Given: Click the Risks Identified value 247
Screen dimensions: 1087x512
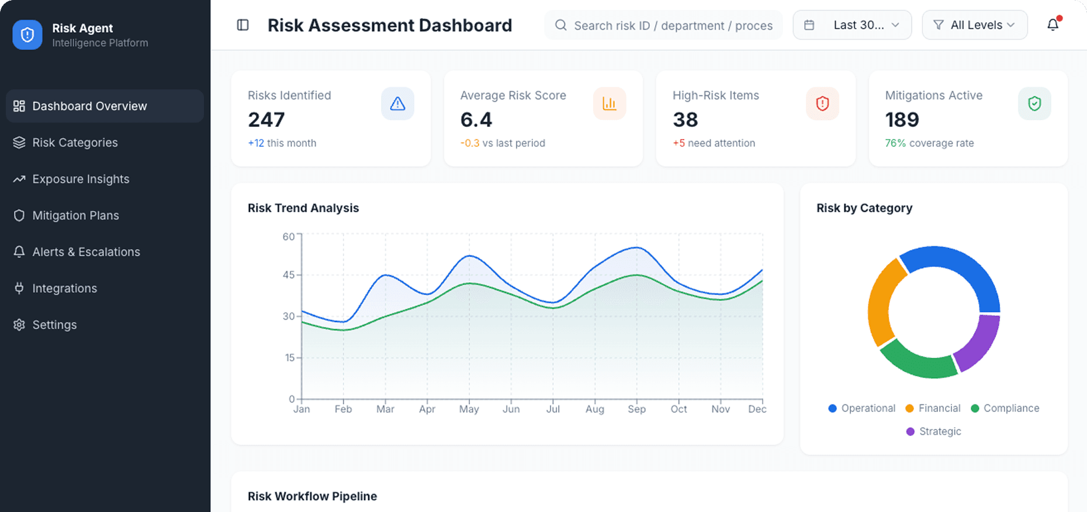Looking at the screenshot, I should (x=266, y=120).
